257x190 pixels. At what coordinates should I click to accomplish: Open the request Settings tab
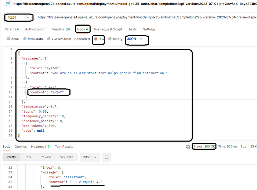(x=149, y=29)
